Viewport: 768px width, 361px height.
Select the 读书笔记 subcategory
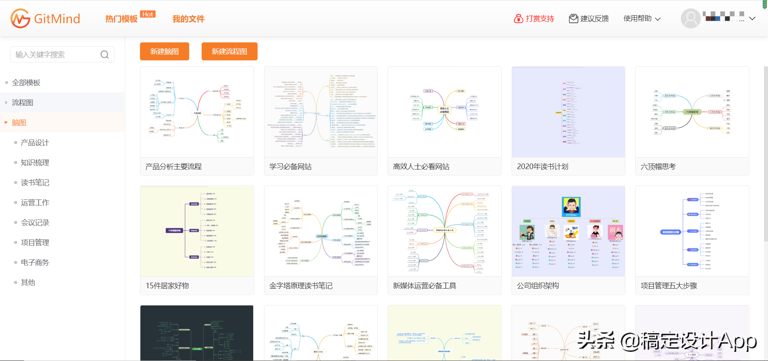click(x=35, y=183)
